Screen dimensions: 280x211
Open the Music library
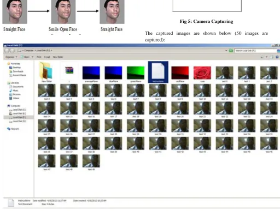tap(14, 91)
